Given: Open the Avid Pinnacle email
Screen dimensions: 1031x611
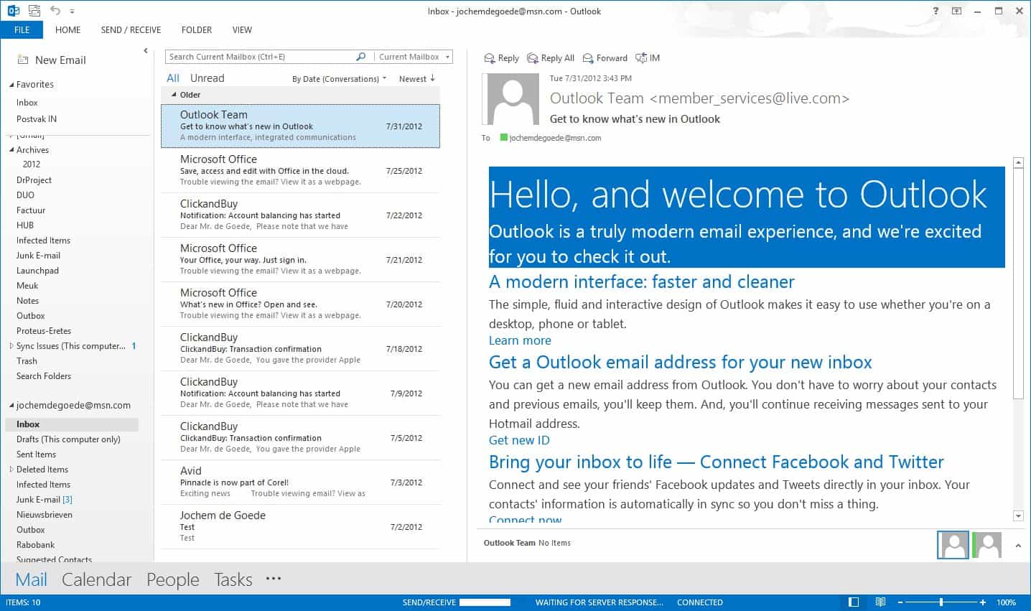Looking at the screenshot, I should (x=300, y=482).
